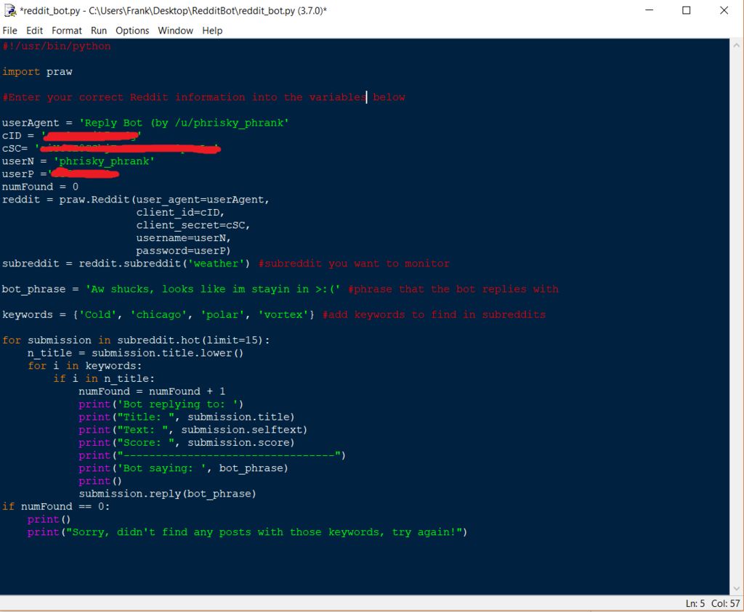The height and width of the screenshot is (612, 744).
Task: Click the Python file icon in title bar
Action: tap(10, 10)
